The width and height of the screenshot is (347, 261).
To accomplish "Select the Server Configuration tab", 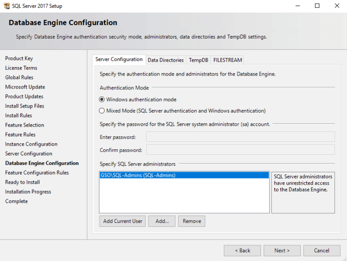I will coord(119,60).
